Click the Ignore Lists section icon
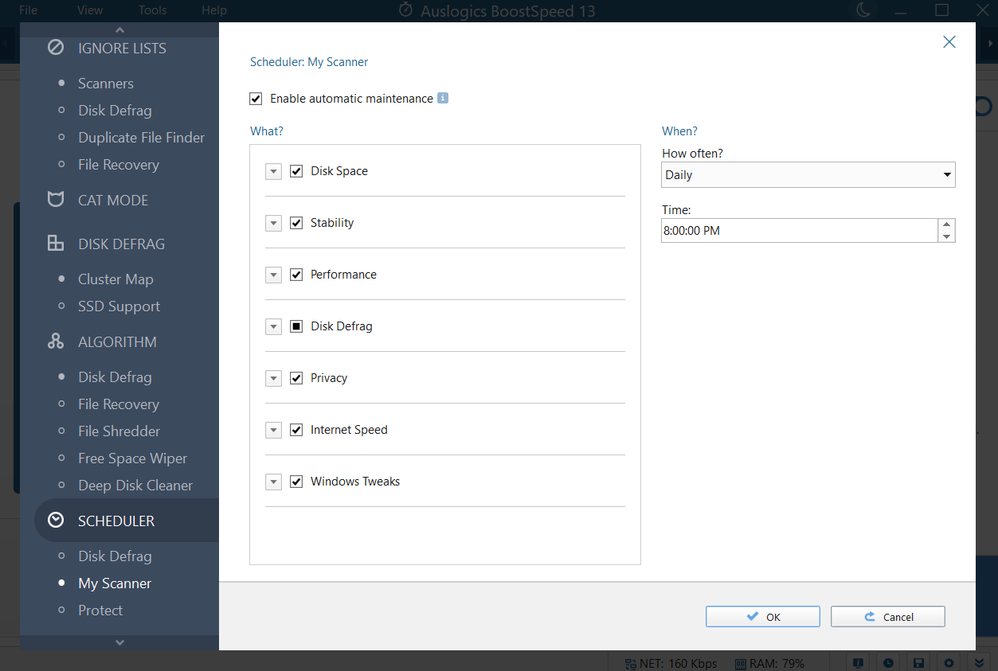 pyautogui.click(x=56, y=48)
